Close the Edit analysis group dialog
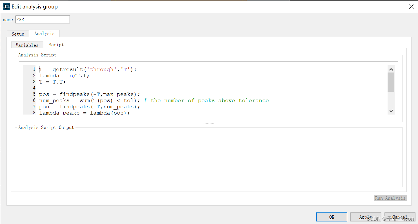 (411, 7)
